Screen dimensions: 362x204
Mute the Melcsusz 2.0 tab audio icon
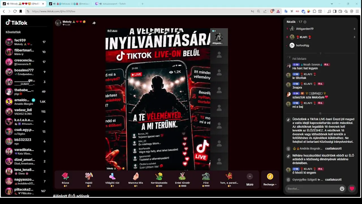(54, 4)
